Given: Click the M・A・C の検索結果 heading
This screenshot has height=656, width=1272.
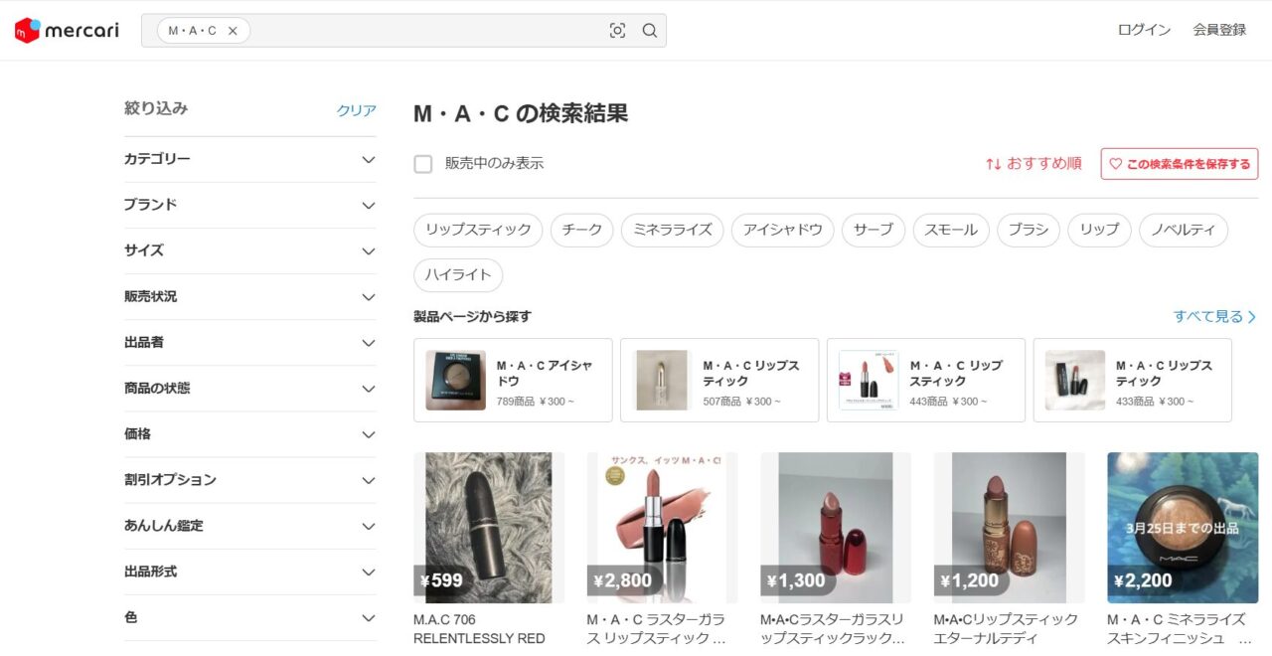Looking at the screenshot, I should pos(521,113).
